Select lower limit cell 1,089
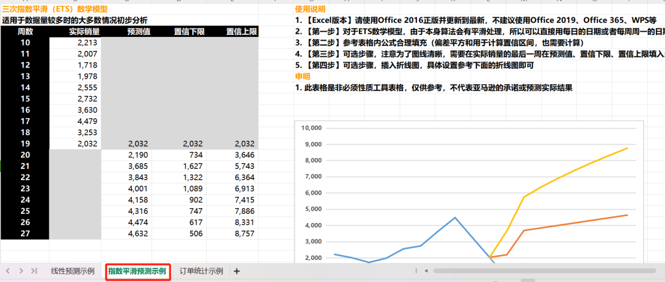 pos(179,189)
